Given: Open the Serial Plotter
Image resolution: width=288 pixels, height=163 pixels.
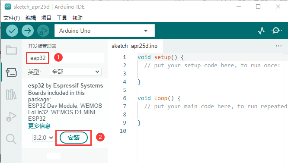Looking at the screenshot, I should [261, 31].
